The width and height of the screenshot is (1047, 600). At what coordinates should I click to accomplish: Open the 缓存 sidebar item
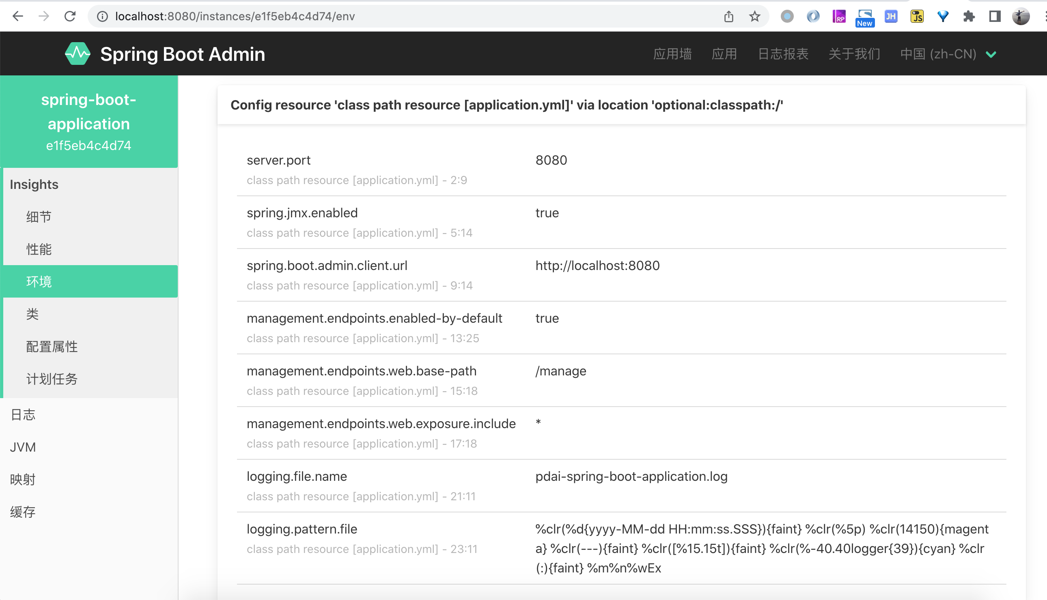coord(88,512)
